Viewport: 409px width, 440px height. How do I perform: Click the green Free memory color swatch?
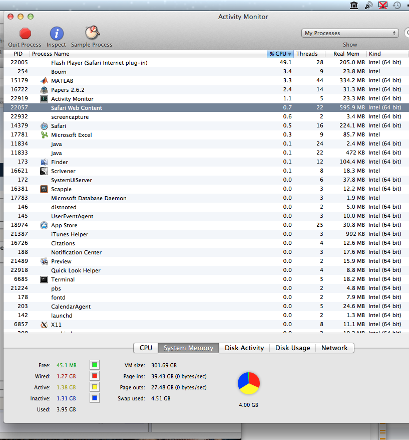point(95,365)
